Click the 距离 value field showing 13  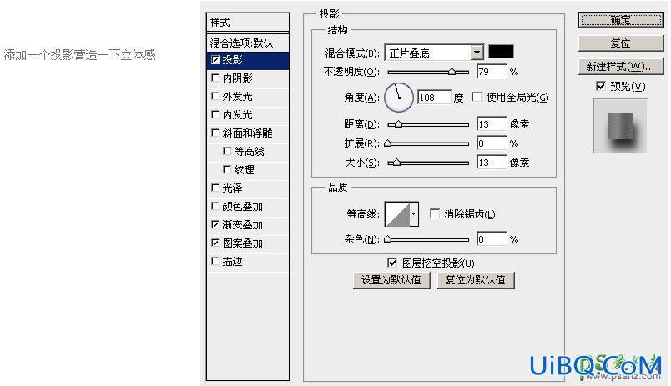pos(492,124)
